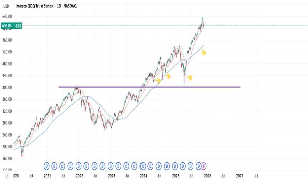
Task: Open dividend marker for March 2023
Action: [118, 166]
